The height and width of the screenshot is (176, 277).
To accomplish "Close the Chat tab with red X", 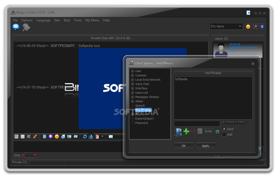I will click(x=23, y=155).
